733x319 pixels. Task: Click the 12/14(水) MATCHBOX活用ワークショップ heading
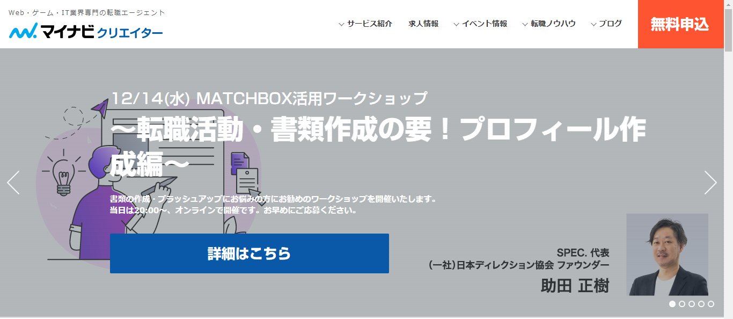[269, 99]
